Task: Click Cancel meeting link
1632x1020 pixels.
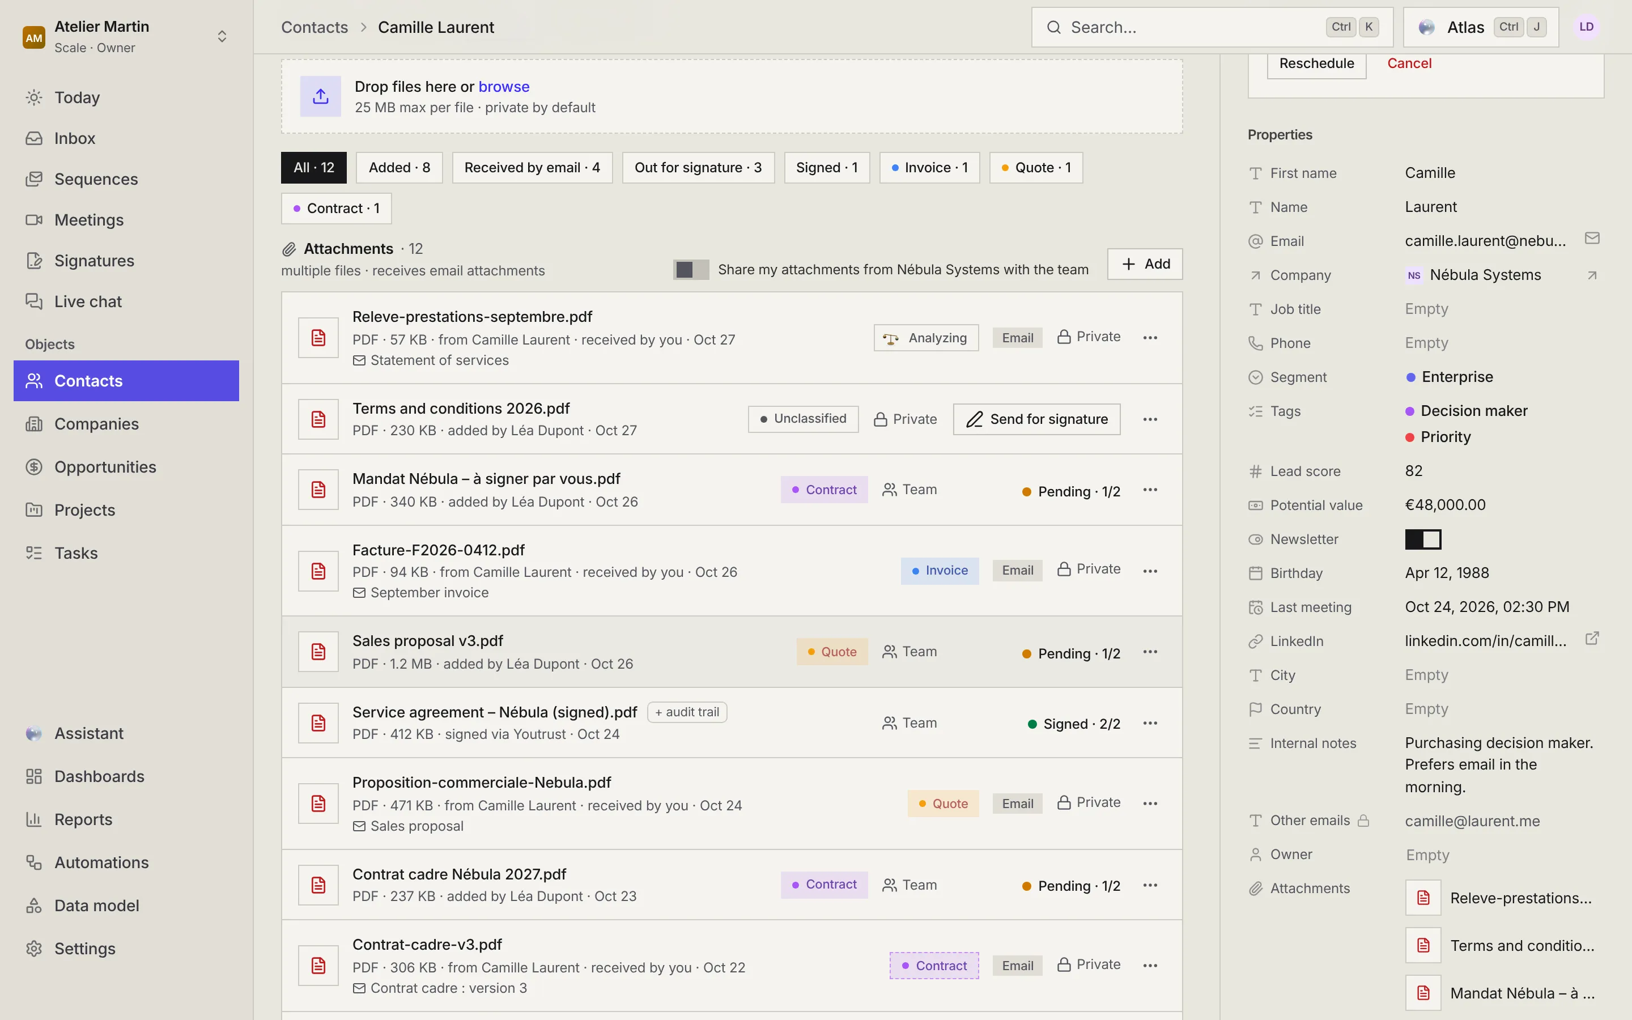Action: [1409, 63]
